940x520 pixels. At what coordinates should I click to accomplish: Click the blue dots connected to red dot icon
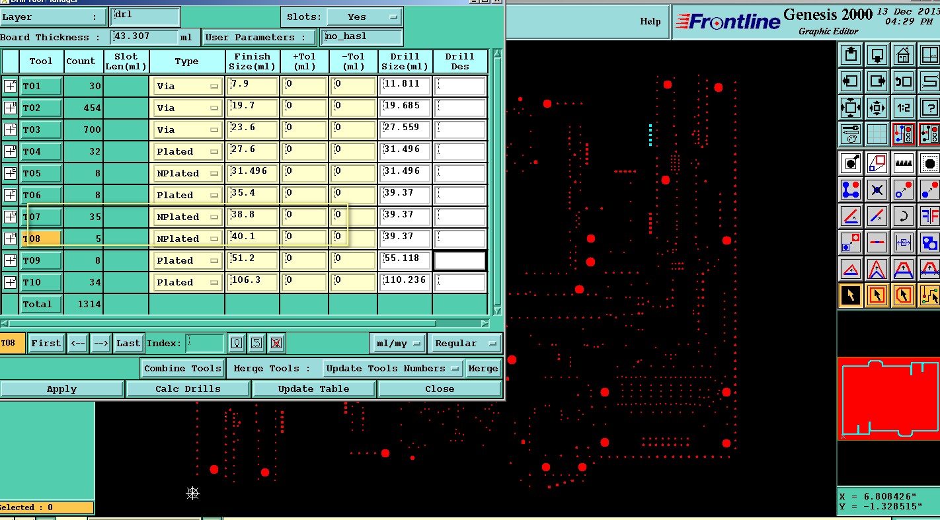[x=851, y=189]
